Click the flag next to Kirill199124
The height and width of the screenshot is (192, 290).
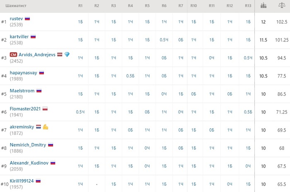coord(38,181)
